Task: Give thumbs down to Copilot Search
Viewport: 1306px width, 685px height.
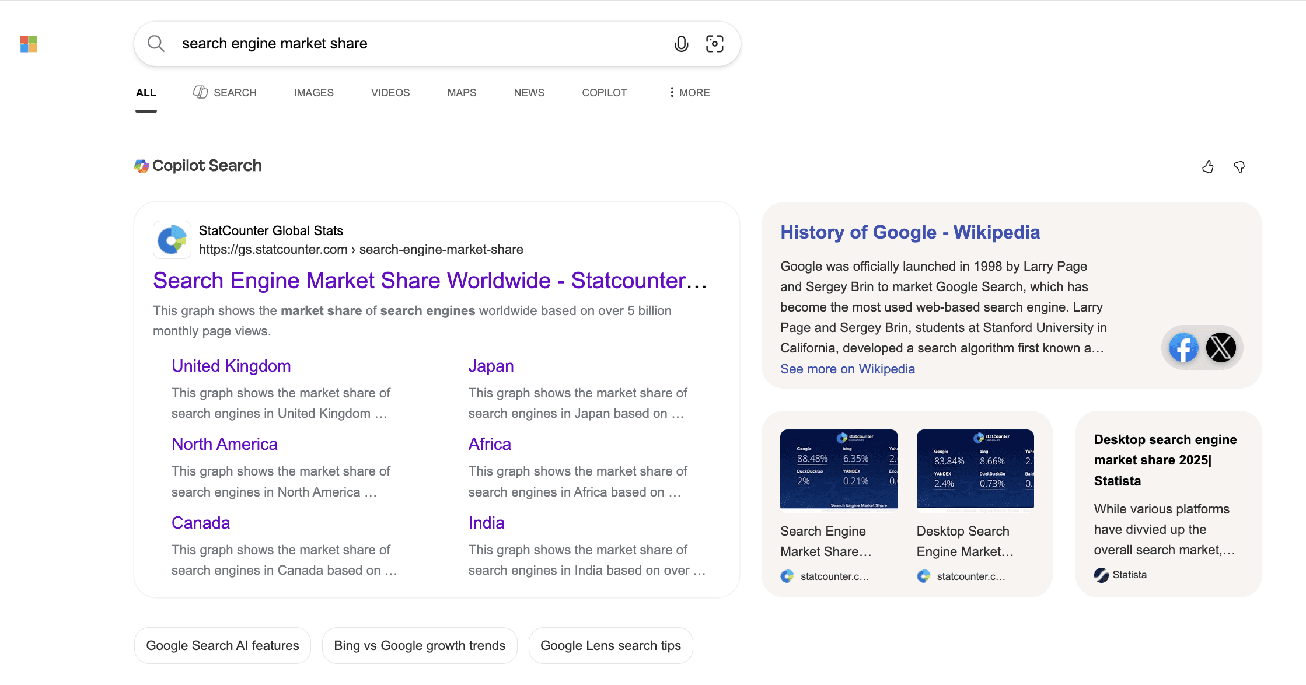Action: click(1239, 167)
